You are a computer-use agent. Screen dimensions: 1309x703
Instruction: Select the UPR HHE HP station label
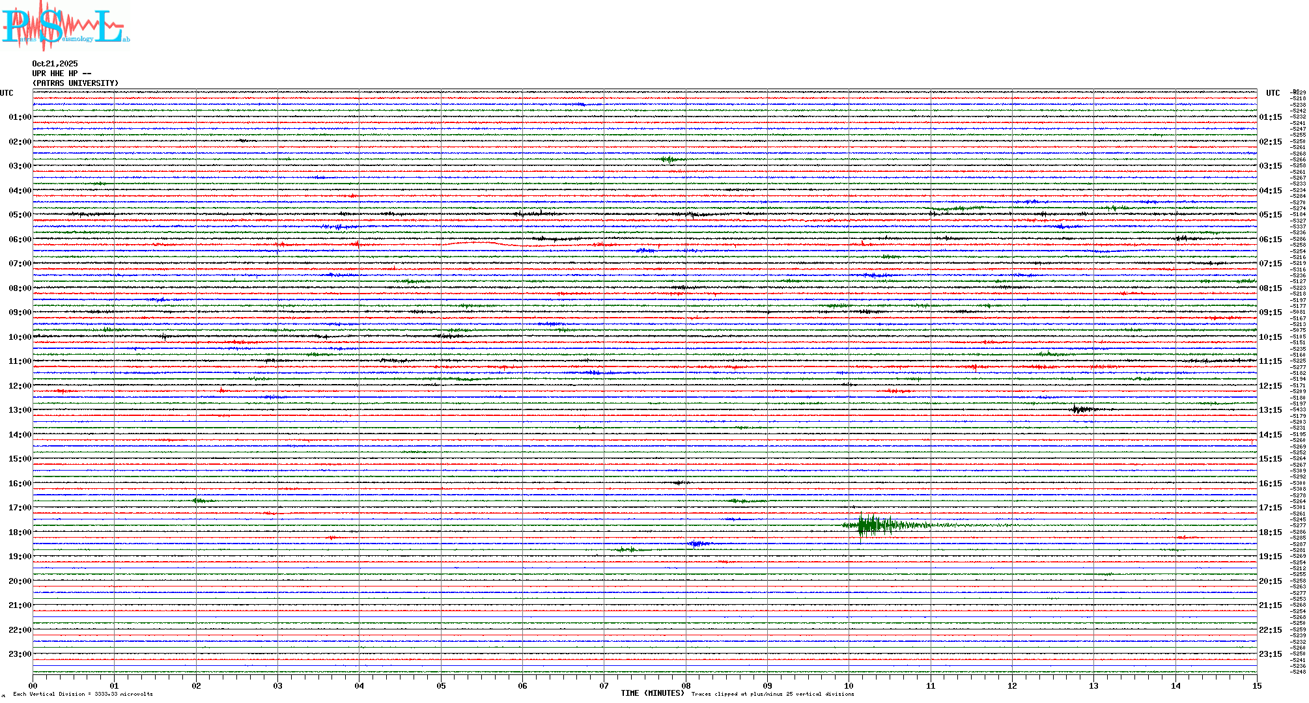[x=61, y=74]
